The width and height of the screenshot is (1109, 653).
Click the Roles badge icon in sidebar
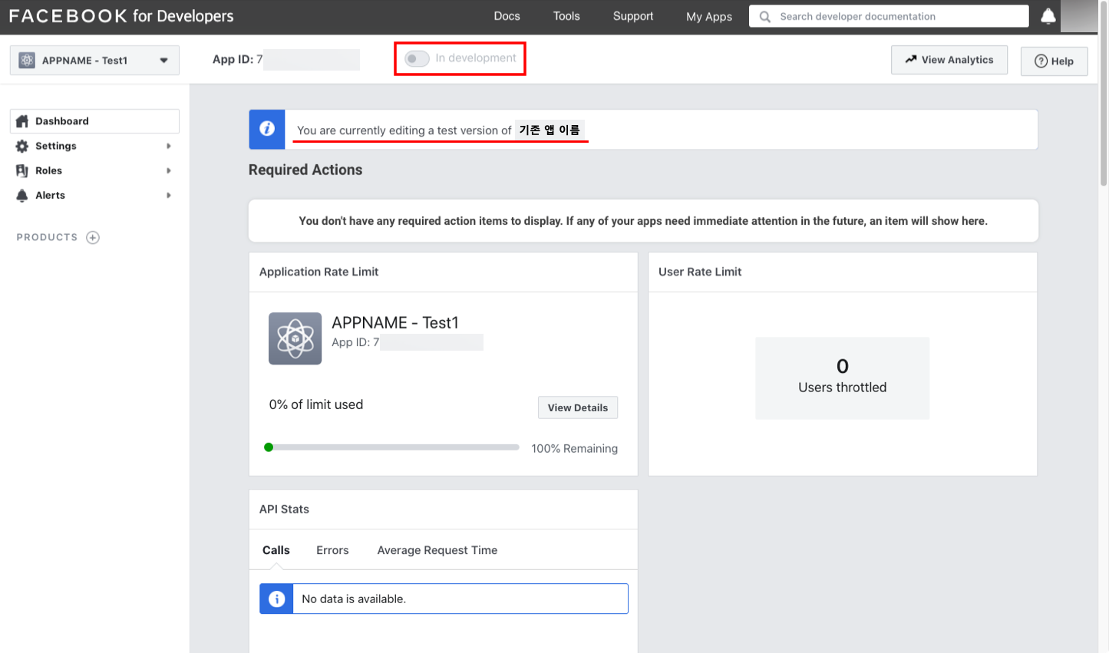click(22, 170)
